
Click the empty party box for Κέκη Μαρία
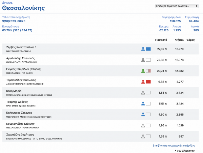[148, 93]
